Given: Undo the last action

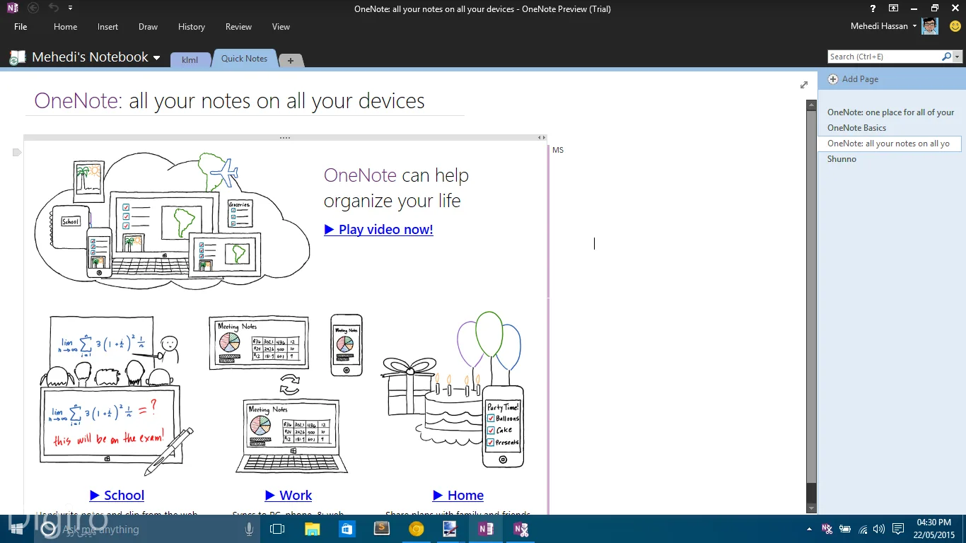Looking at the screenshot, I should coord(54,8).
